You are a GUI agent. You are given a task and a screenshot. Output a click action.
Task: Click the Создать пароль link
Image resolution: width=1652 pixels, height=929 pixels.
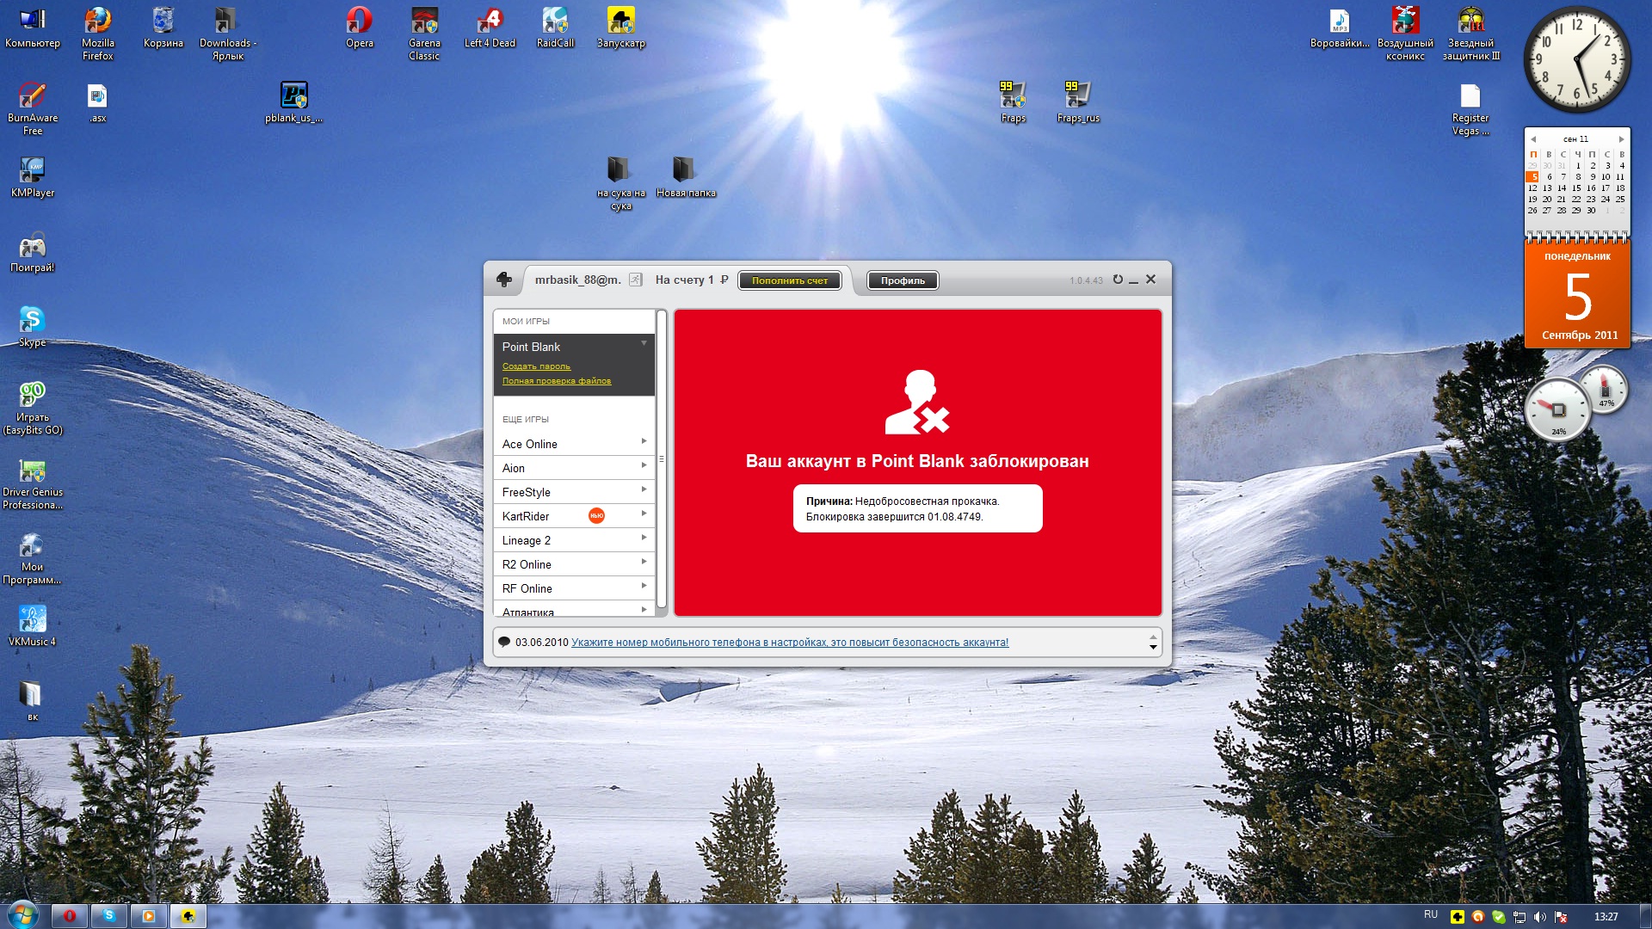536,366
